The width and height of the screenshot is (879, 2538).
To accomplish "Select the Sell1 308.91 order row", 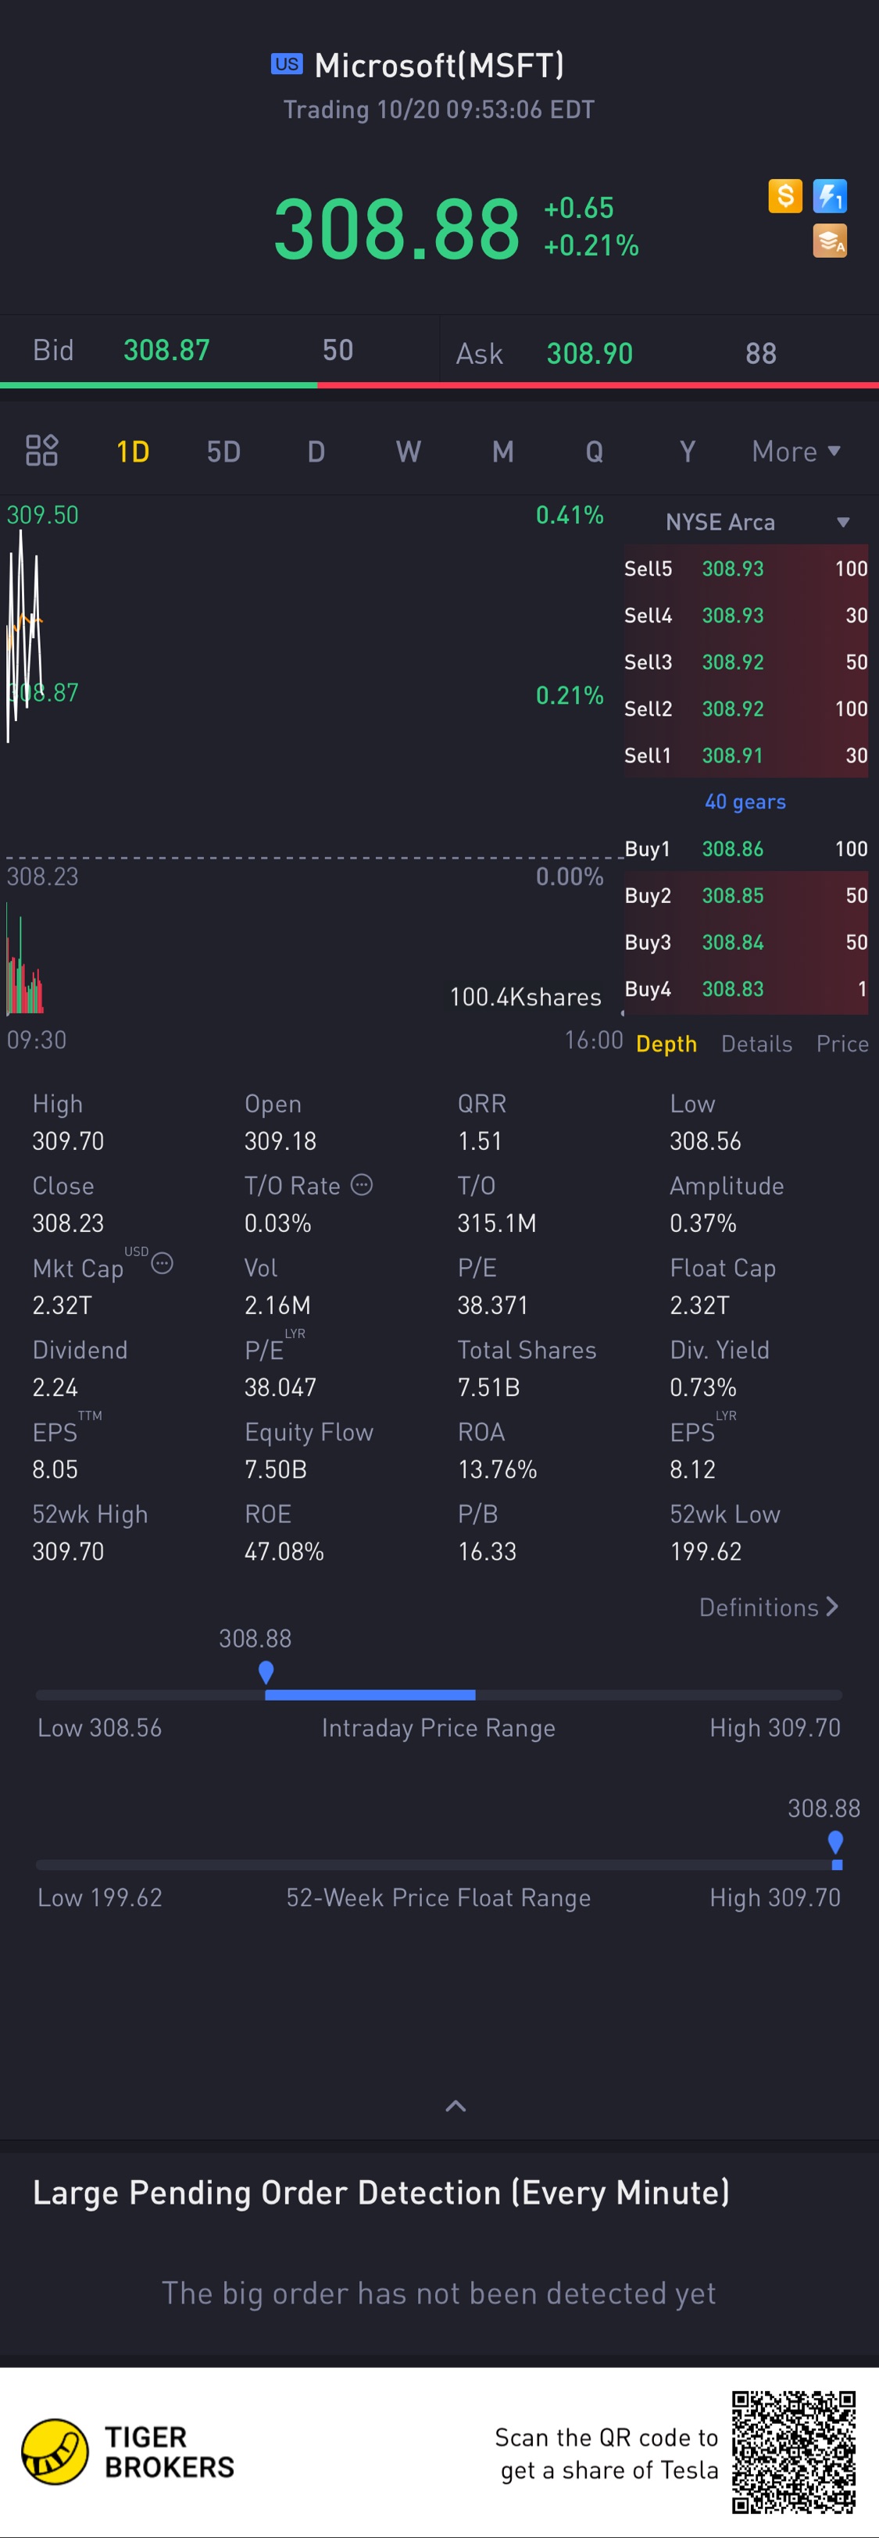I will pyautogui.click(x=746, y=755).
